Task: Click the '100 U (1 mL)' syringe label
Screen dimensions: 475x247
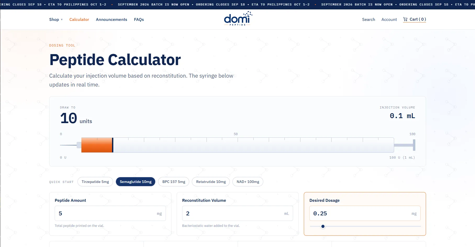Action: tap(402, 158)
